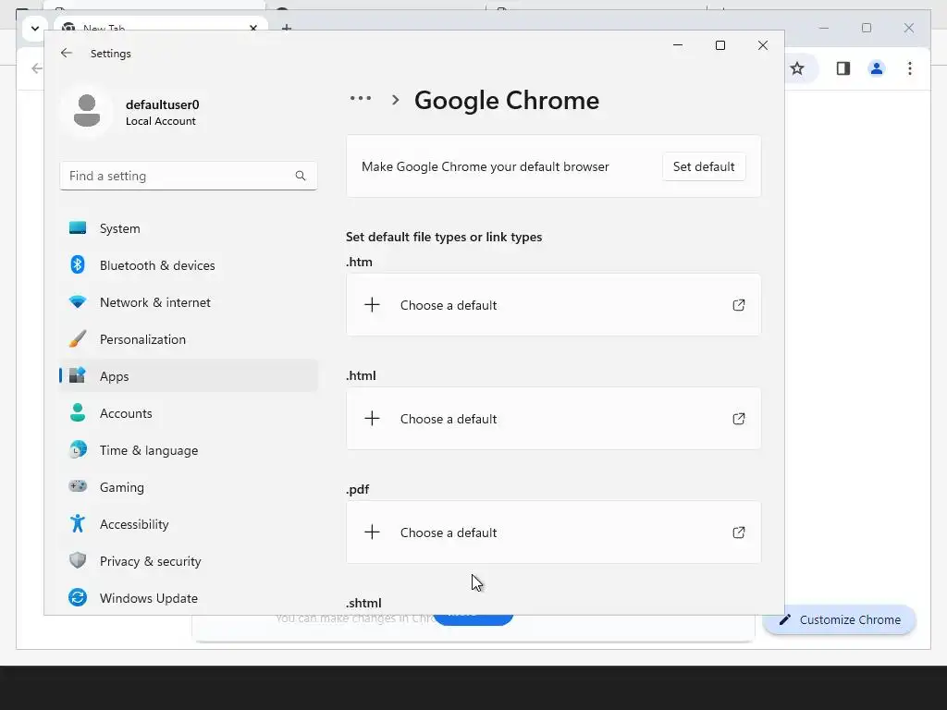Click the Accounts person icon in the sidebar
This screenshot has height=710, width=947.
click(x=78, y=412)
